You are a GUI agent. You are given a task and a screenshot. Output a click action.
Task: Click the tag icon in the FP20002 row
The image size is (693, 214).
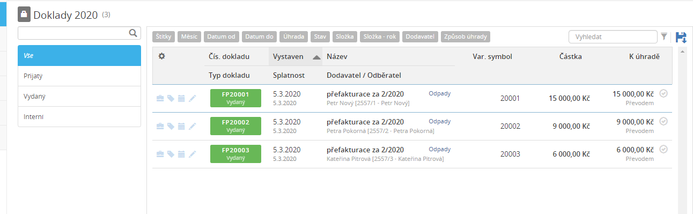point(171,127)
